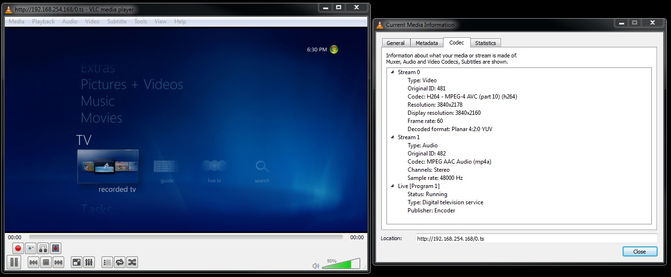Toggle random shuffle playback
The image size is (671, 277).
[x=132, y=262]
